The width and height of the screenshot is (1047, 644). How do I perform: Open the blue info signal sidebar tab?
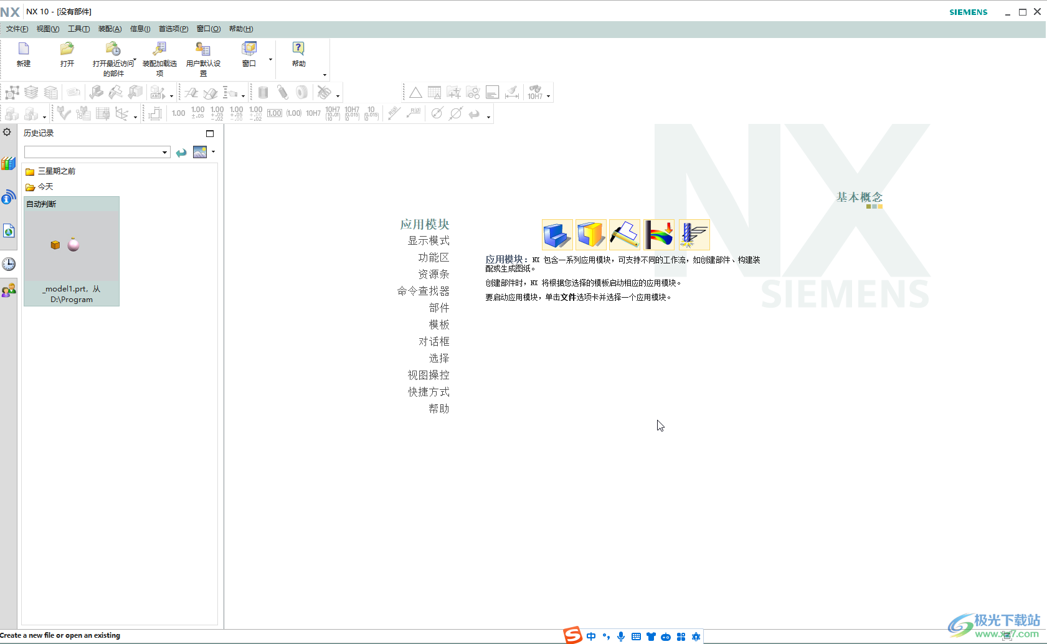coord(9,197)
